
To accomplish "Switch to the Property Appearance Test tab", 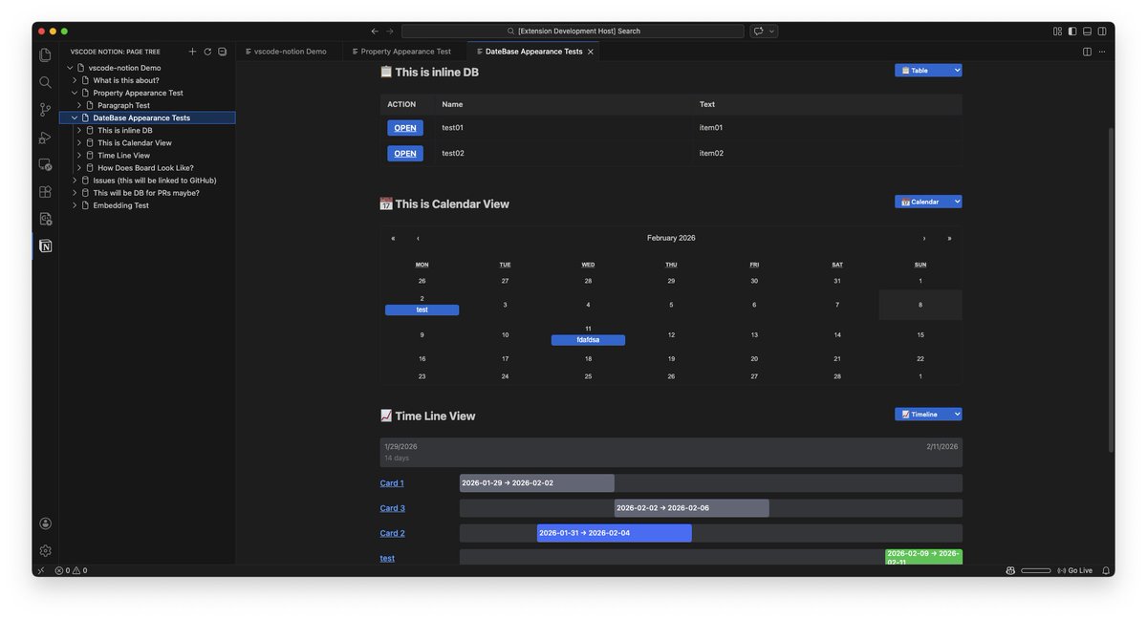I will click(405, 52).
